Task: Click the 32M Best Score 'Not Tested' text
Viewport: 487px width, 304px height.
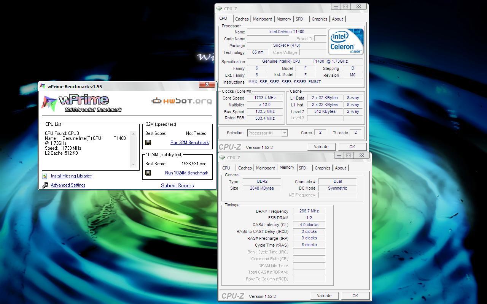Action: tap(196, 133)
